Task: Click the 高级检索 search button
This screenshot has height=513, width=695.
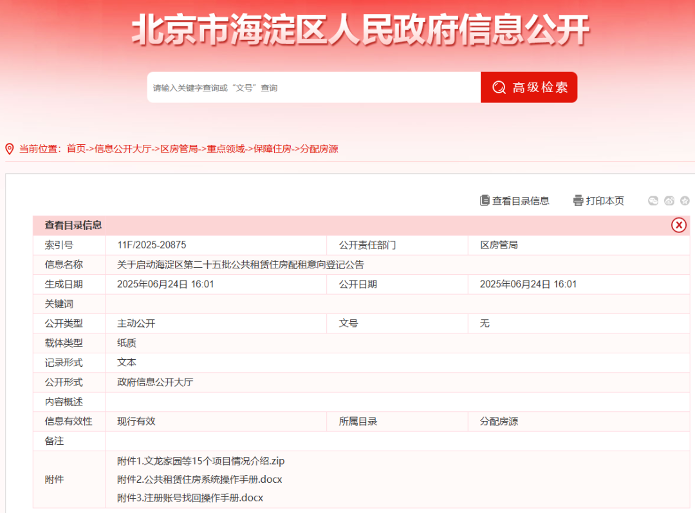Action: (x=529, y=88)
